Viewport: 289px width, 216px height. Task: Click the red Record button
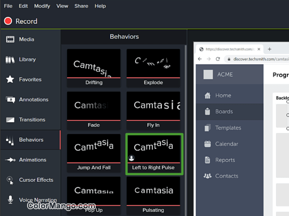pyautogui.click(x=8, y=21)
